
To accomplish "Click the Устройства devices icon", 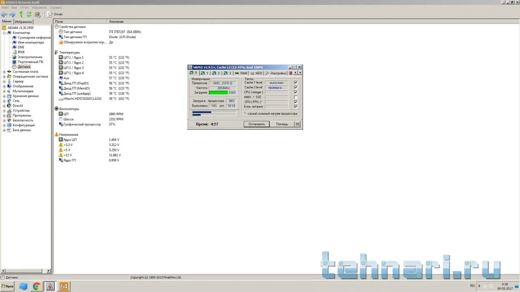I will 9,110.
